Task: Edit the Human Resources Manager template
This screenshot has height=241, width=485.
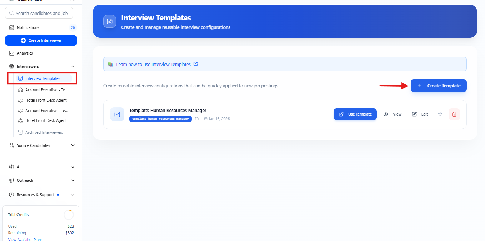Action: (420, 114)
